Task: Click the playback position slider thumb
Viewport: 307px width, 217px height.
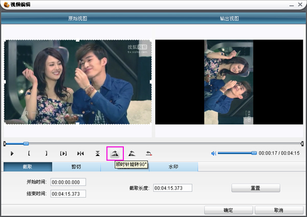Action: tap(26, 143)
